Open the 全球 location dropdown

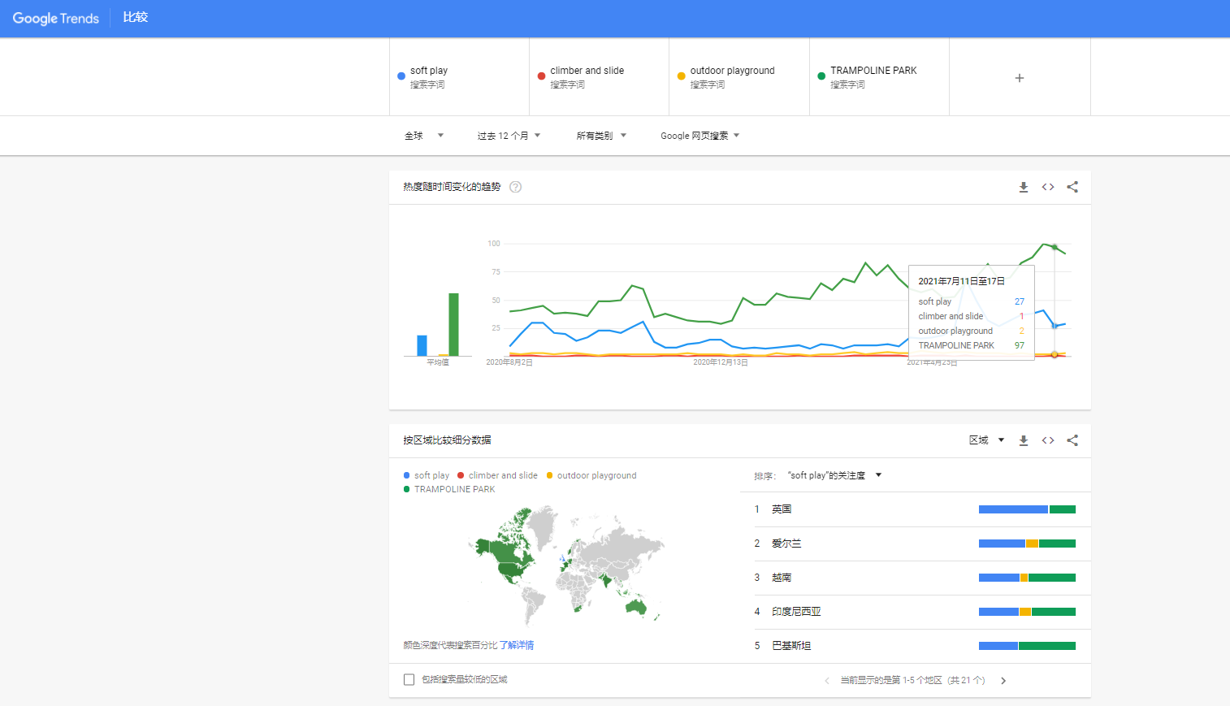pos(423,136)
